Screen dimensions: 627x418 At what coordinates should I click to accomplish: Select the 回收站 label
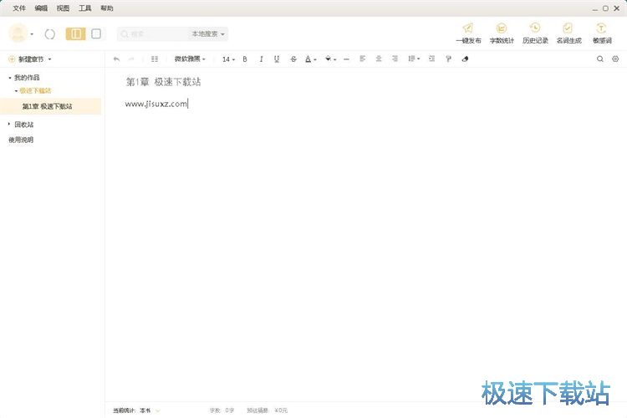click(x=24, y=125)
